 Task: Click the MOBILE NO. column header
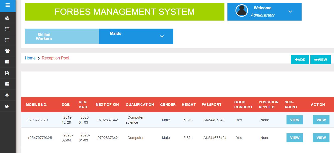[36, 105]
